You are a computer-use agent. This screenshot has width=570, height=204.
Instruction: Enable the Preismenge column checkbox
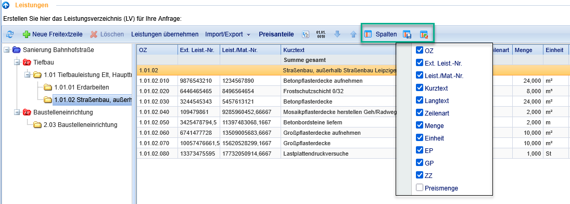tap(420, 188)
